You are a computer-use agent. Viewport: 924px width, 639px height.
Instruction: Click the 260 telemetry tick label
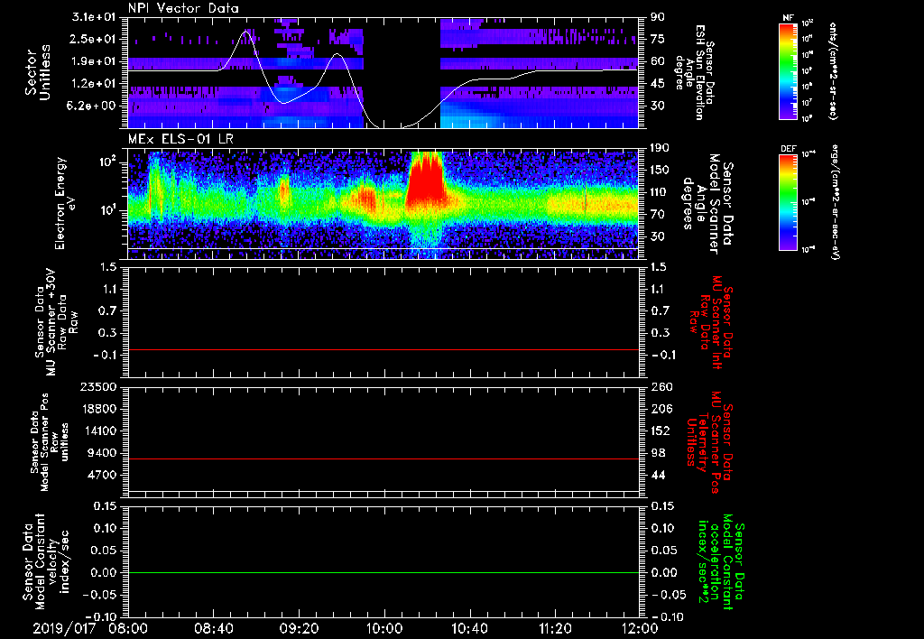tap(661, 386)
